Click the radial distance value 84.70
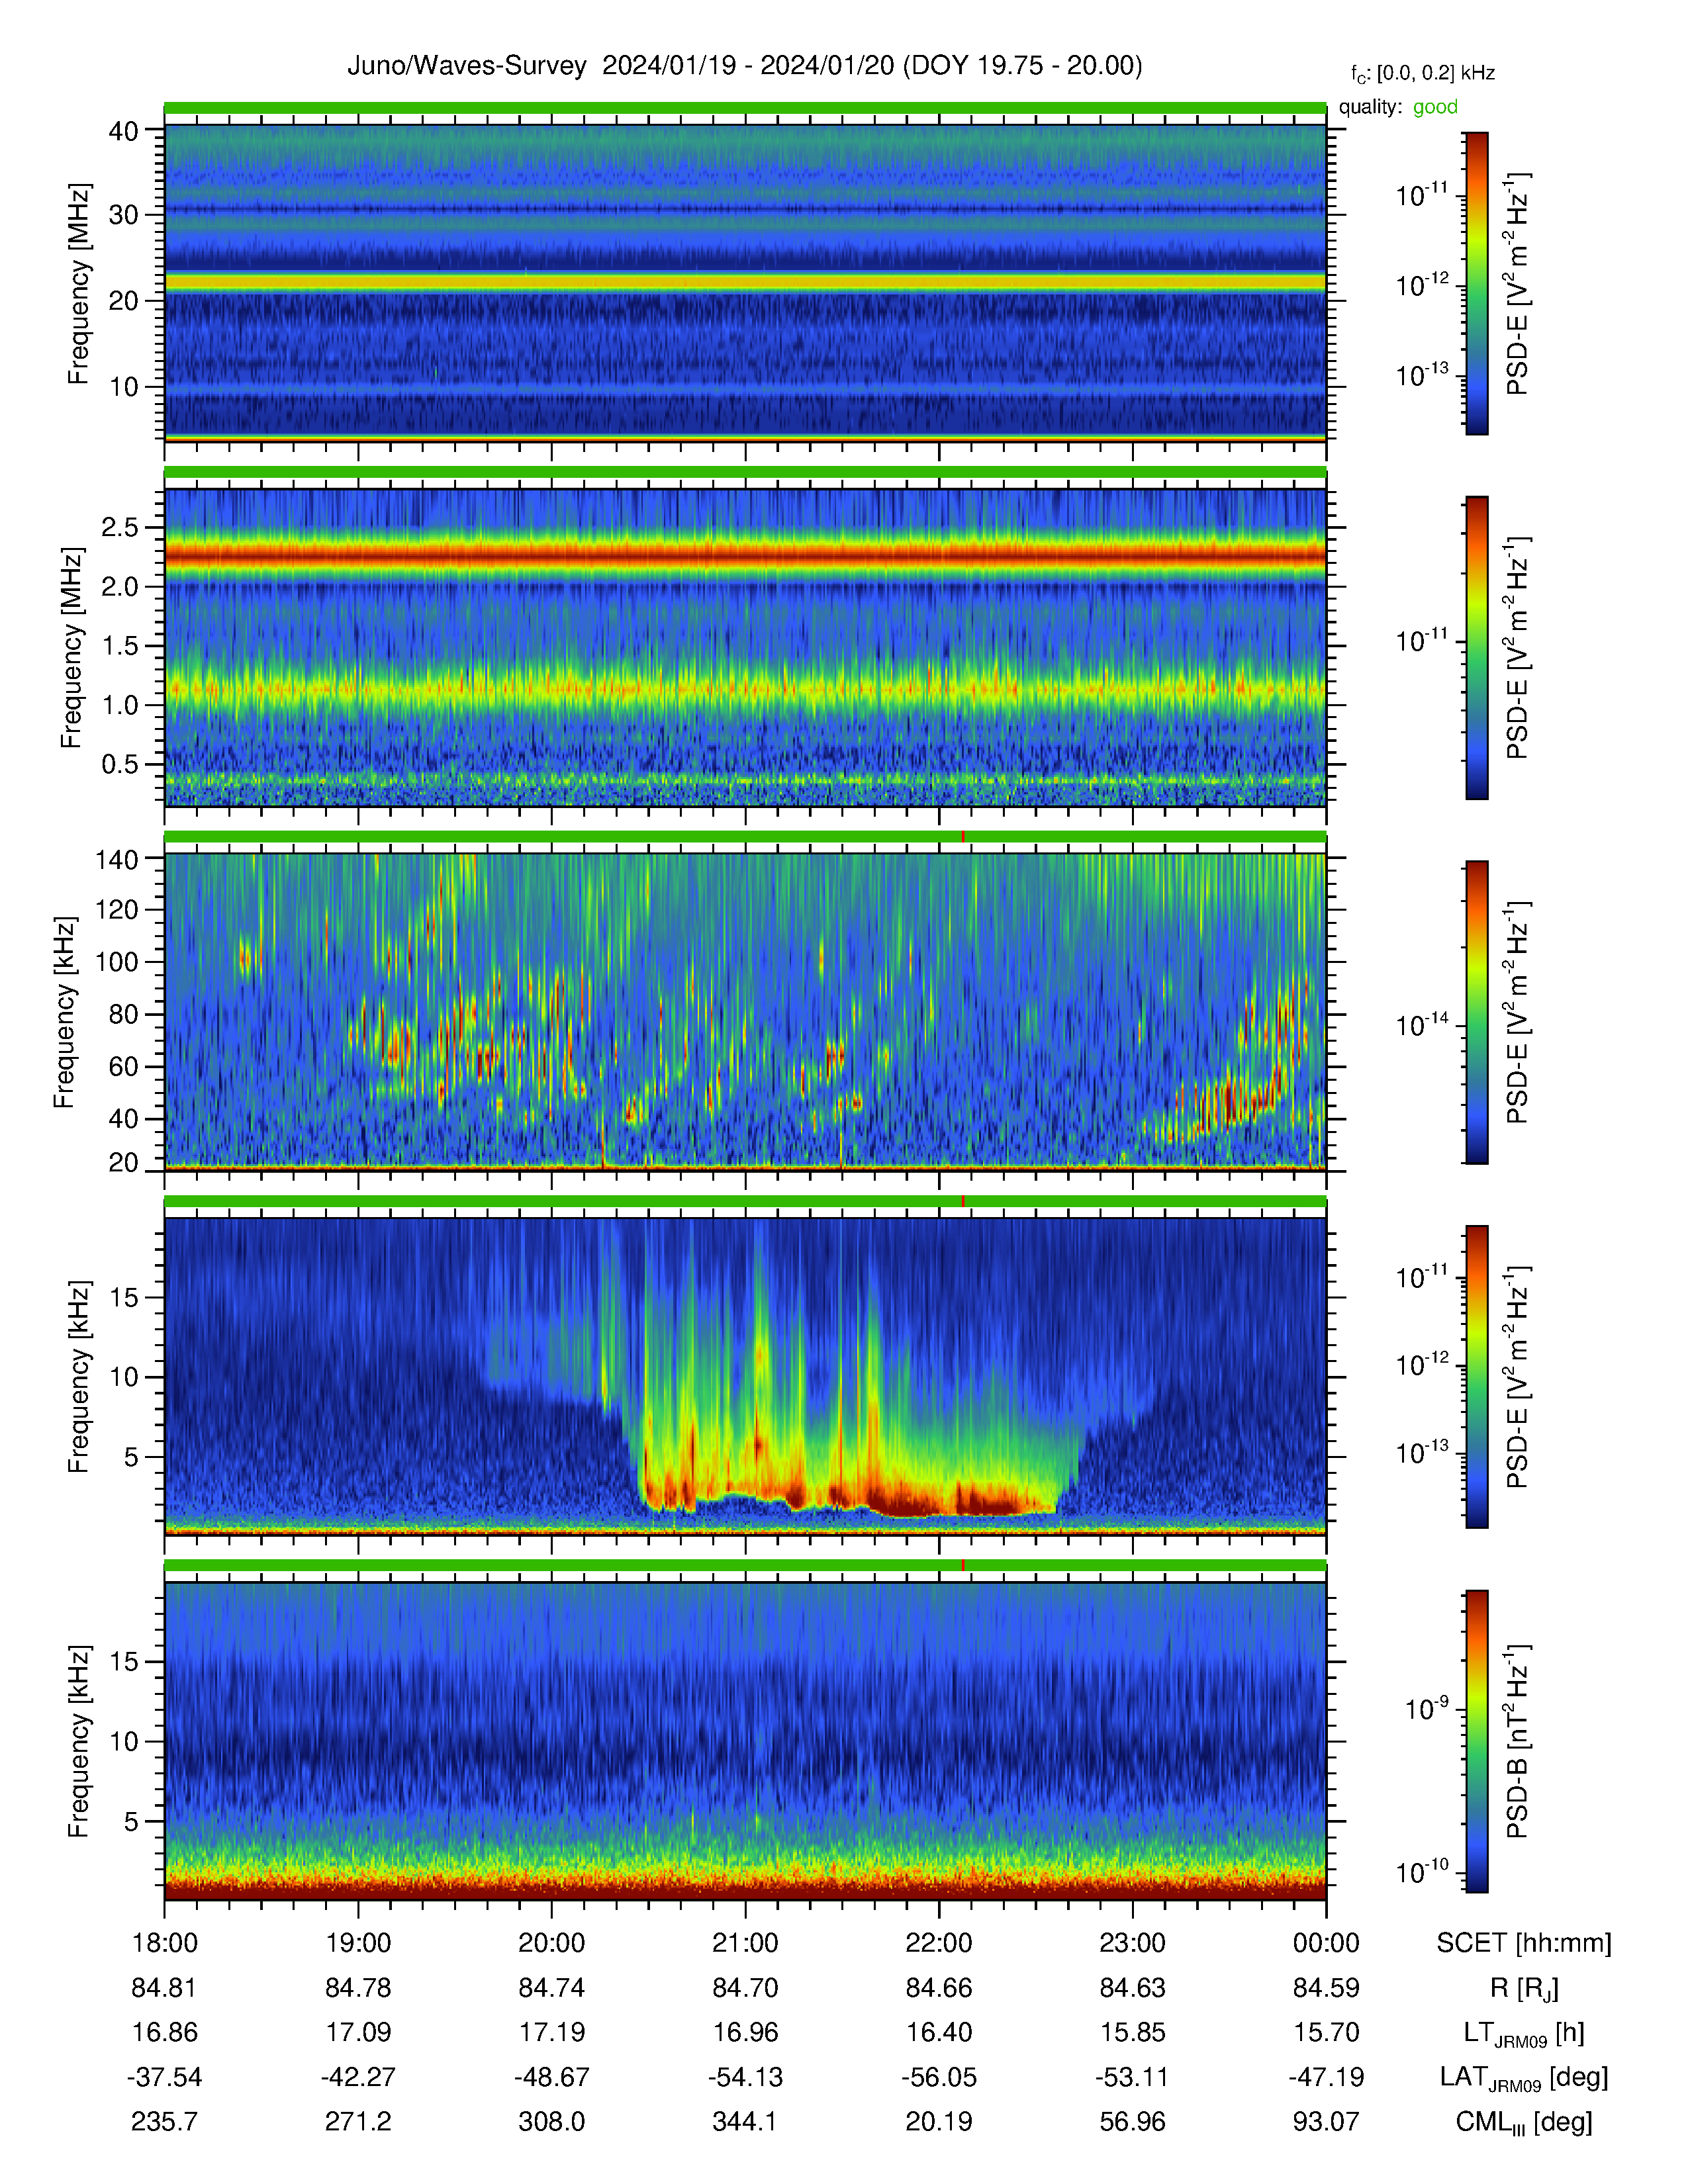Screen dimensions: 1688x2184 [x=745, y=1988]
